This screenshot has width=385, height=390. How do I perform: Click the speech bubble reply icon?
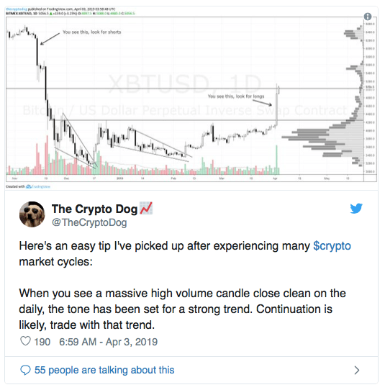(x=25, y=370)
